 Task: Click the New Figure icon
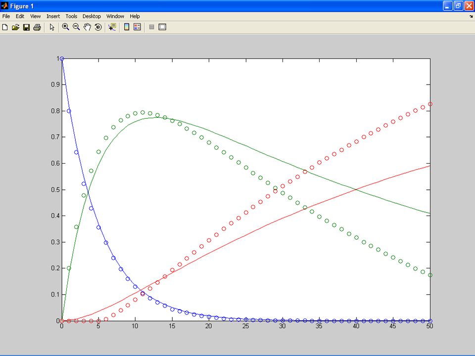5,27
